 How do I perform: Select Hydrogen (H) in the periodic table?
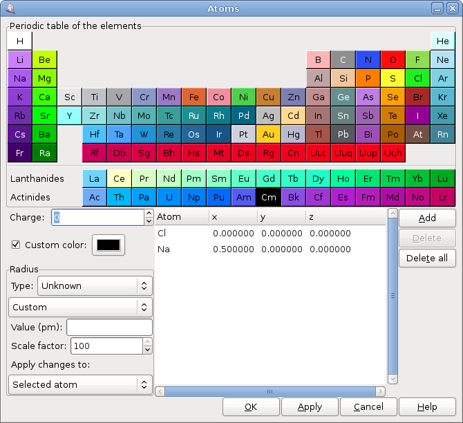(x=20, y=41)
